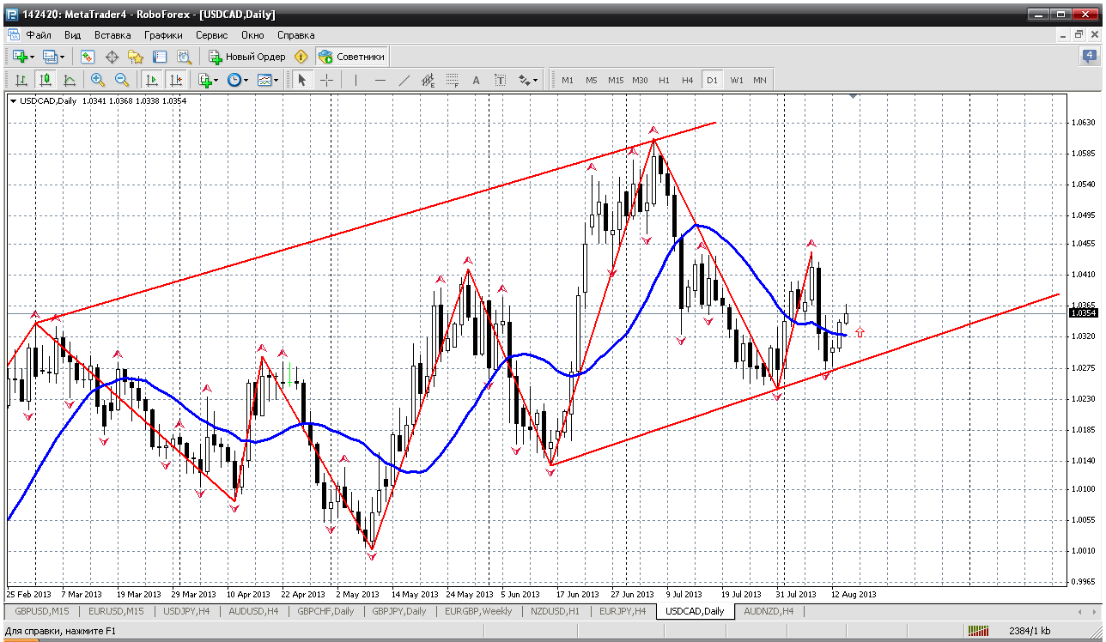
Task: Switch to the USDJPY,H4 chart tab
Action: [x=186, y=611]
